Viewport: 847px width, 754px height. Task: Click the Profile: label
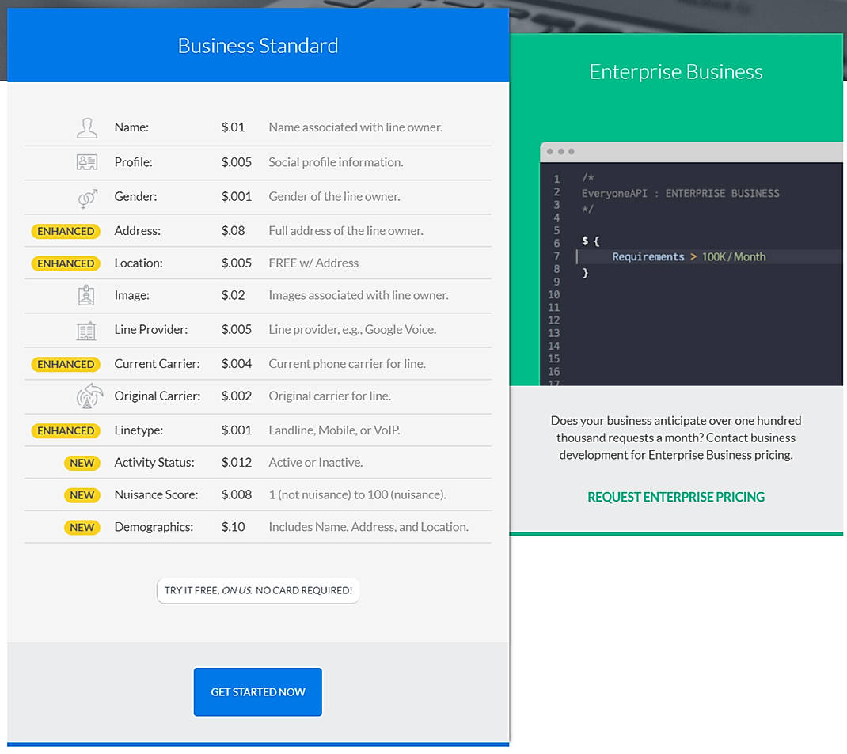point(134,162)
